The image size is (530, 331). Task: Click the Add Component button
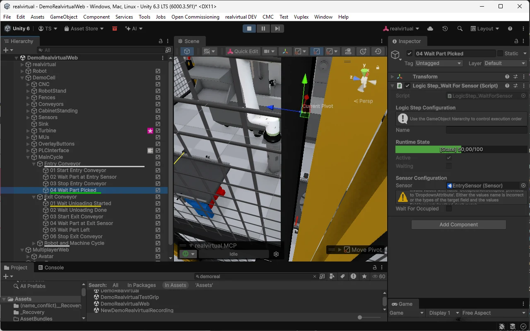click(x=459, y=225)
